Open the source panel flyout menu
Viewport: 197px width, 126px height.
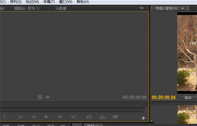pyautogui.click(x=141, y=8)
